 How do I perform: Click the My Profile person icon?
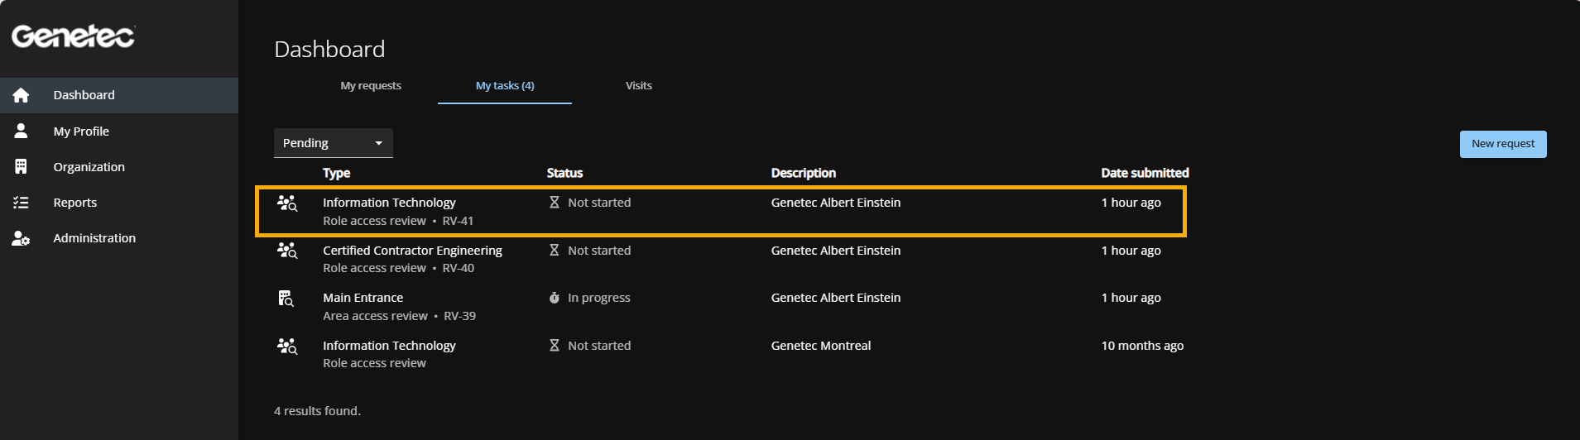[21, 131]
